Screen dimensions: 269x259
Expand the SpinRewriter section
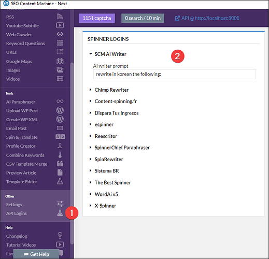point(90,159)
